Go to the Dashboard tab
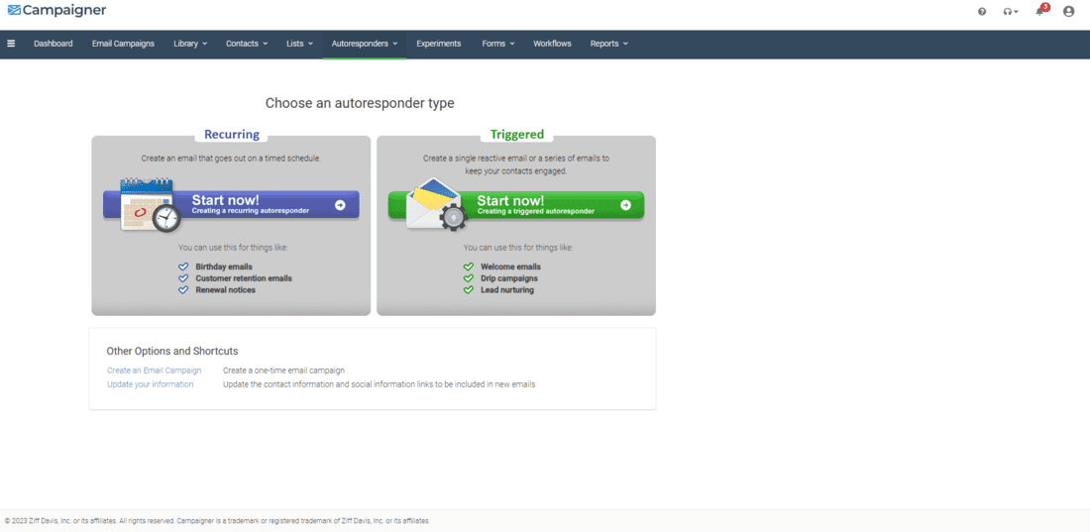Image resolution: width=1090 pixels, height=532 pixels. click(54, 44)
